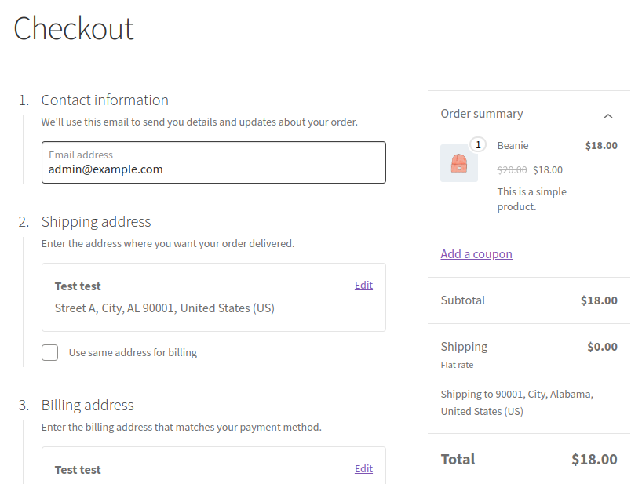642x484 pixels.
Task: Click the Shipping address section heading
Action: click(x=96, y=221)
